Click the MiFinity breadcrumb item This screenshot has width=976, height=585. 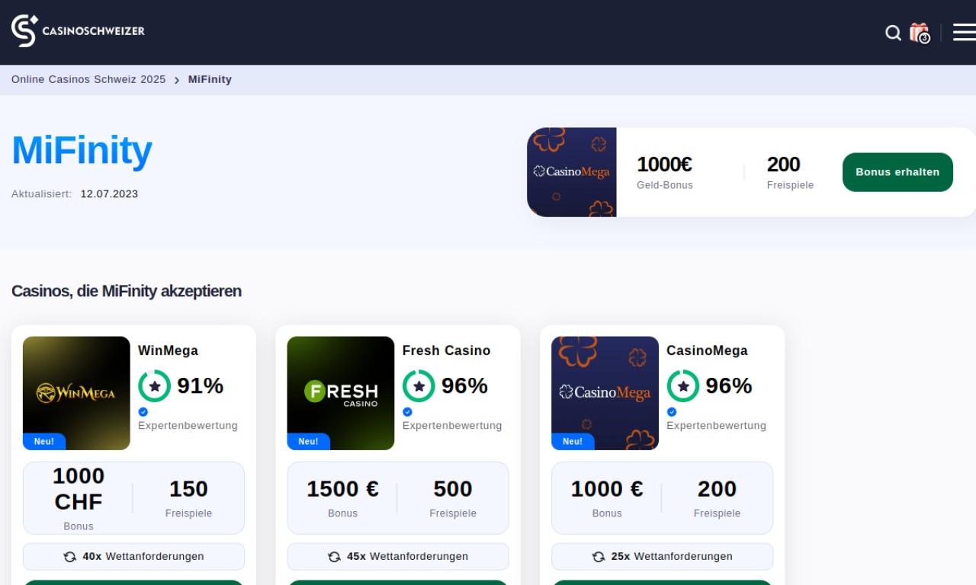[210, 79]
